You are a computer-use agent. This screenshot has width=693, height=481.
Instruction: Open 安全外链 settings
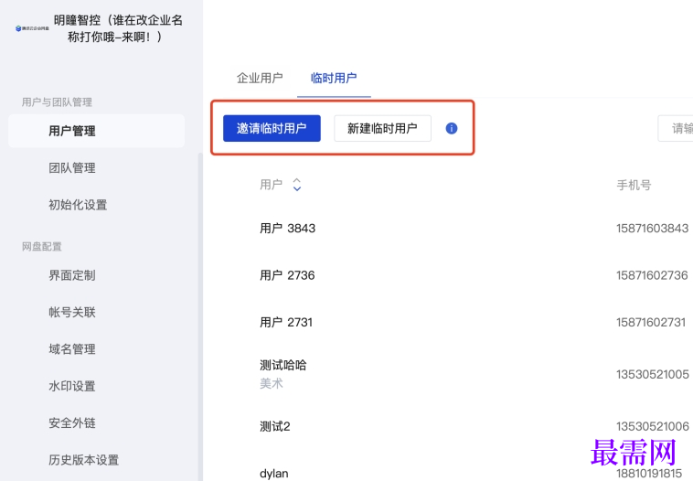72,423
